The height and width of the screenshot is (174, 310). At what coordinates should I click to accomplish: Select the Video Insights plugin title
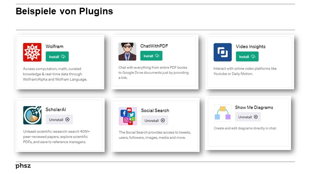251,46
